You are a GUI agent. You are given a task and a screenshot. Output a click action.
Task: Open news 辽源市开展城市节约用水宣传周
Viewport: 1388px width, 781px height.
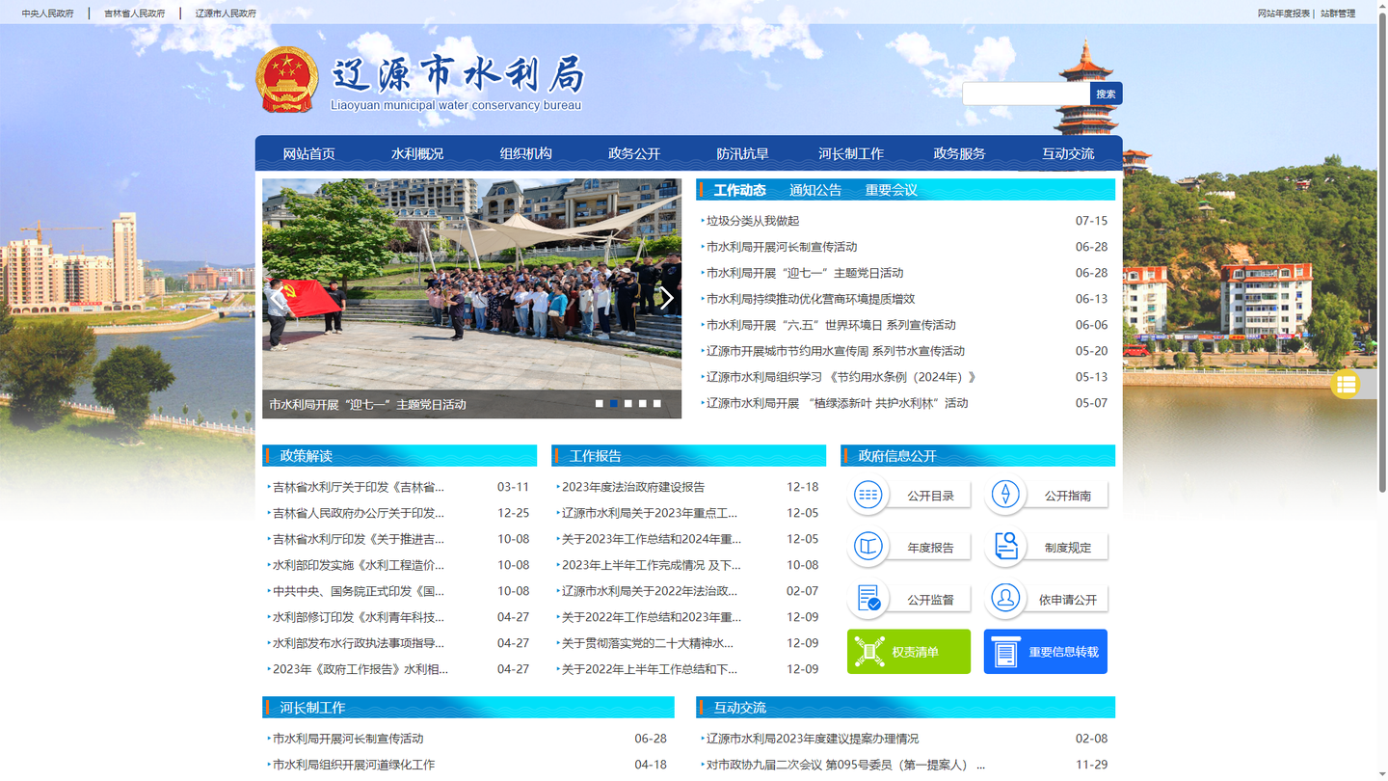[836, 351]
